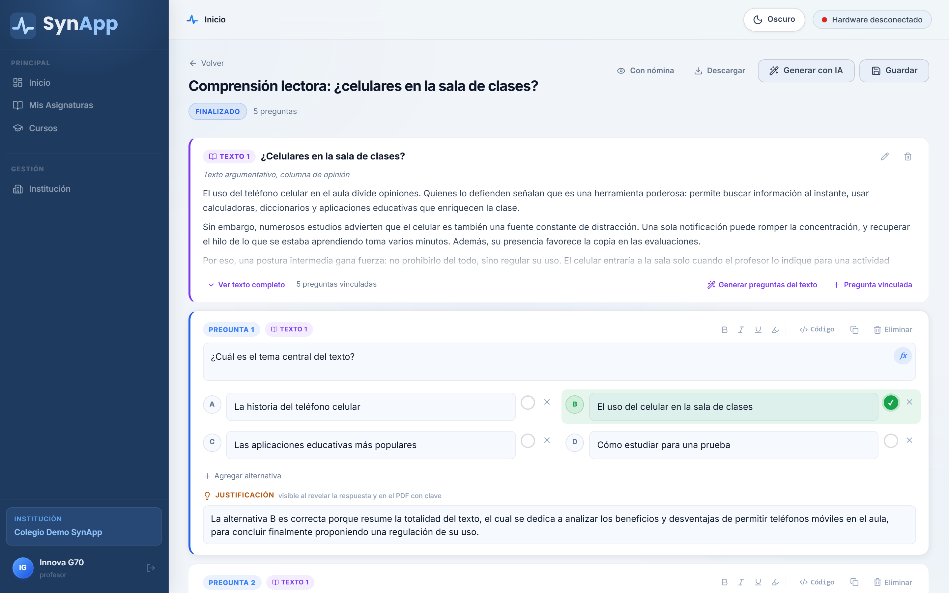949x593 pixels.
Task: Click the letter D alternative badge
Action: (575, 442)
